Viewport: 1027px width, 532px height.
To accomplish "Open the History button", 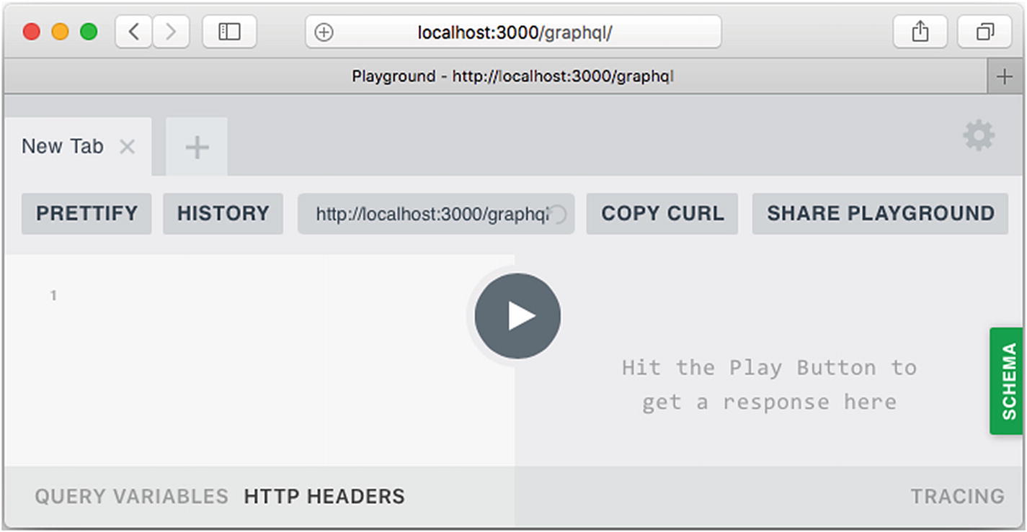I will [223, 214].
